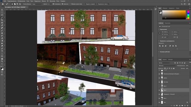Switch to the Градиенты tab
The width and height of the screenshot is (191, 107).
[x=172, y=8]
